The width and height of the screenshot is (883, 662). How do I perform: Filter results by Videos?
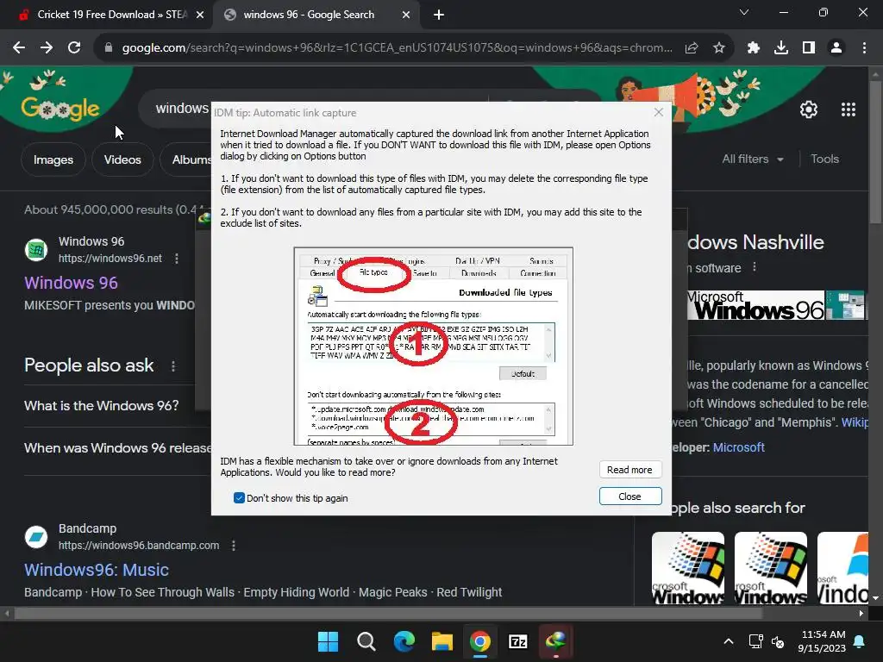[x=122, y=159]
